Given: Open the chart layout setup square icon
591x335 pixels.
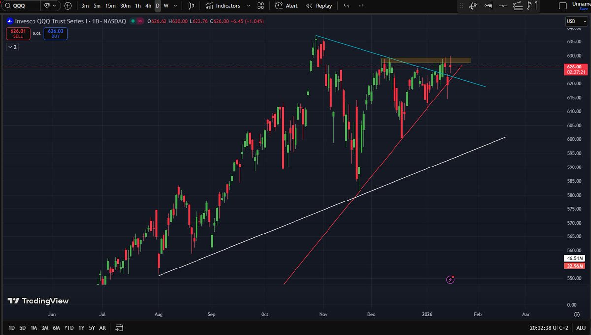Looking at the screenshot, I should (x=563, y=6).
